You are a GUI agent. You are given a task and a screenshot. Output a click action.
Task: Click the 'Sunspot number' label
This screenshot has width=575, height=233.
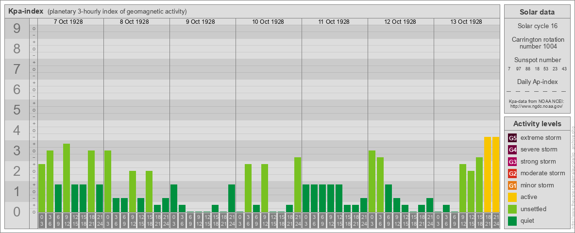click(x=537, y=60)
